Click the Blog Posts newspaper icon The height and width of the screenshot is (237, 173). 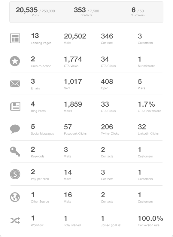(x=15, y=106)
